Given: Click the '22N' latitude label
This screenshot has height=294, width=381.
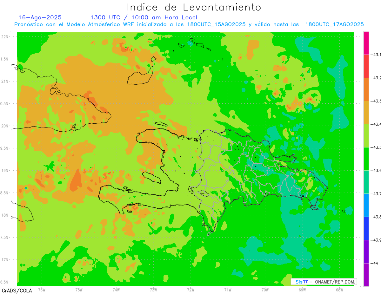Looking at the screenshot, I should 5,37.
